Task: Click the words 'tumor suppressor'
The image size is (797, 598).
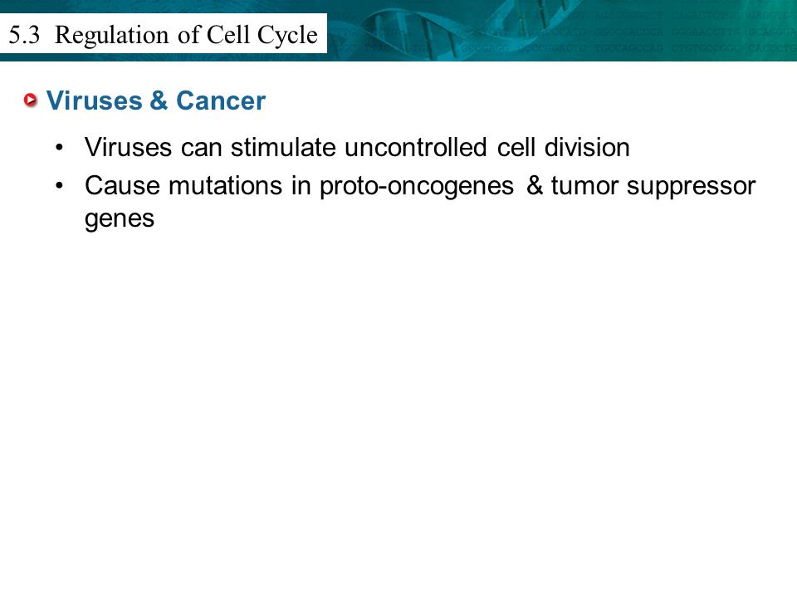Action: (653, 186)
